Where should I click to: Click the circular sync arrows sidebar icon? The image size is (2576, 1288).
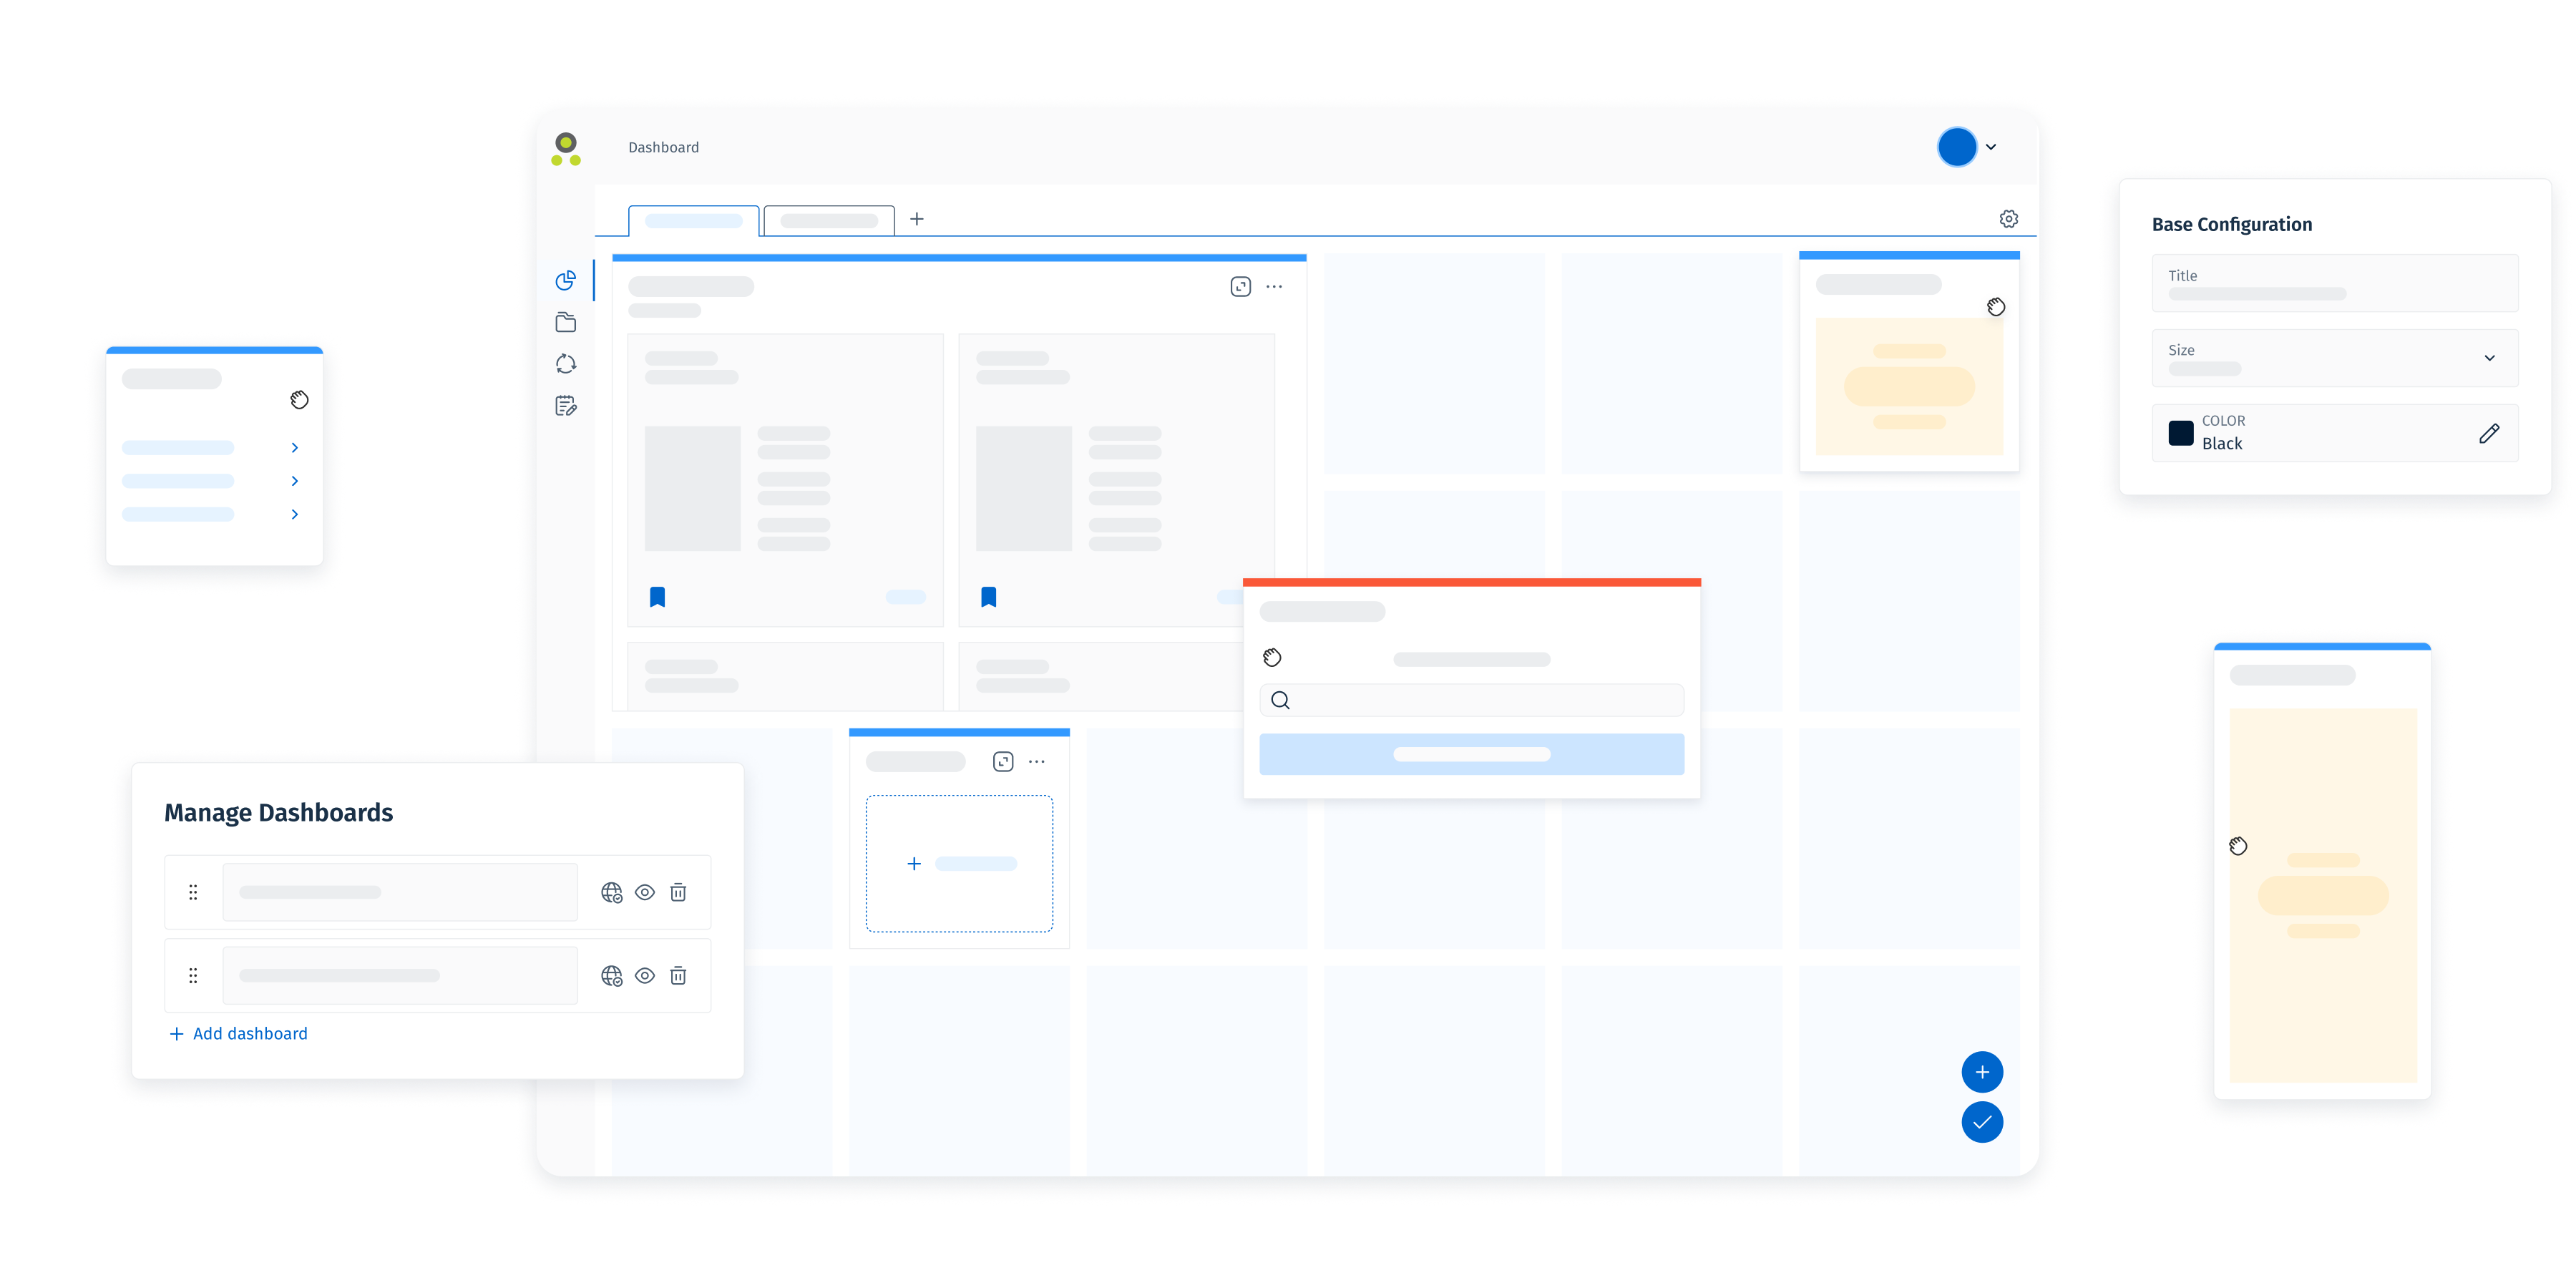coord(566,364)
